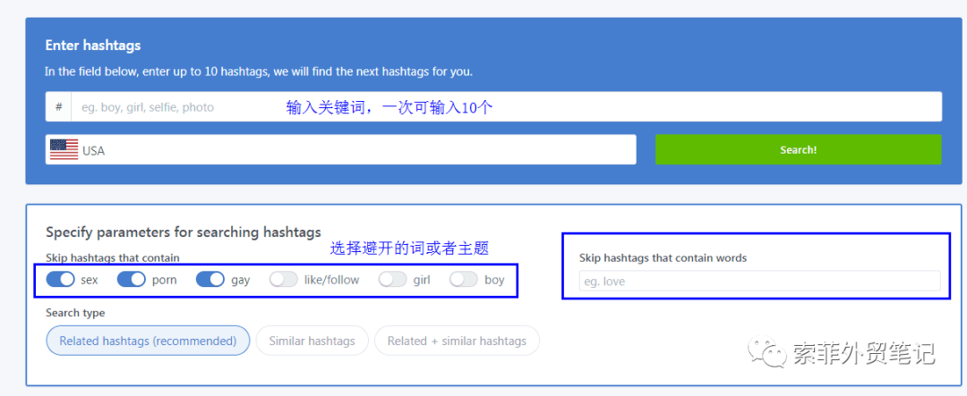Click the 'Enter hashtags' heading
Screen dimensions: 967x396
point(93,46)
